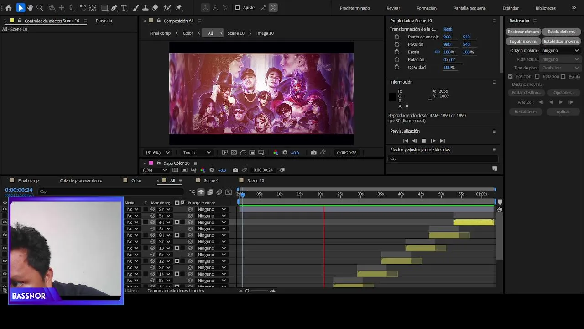584x329 pixels.
Task: Select the Orbit camera tool
Action: click(52, 8)
